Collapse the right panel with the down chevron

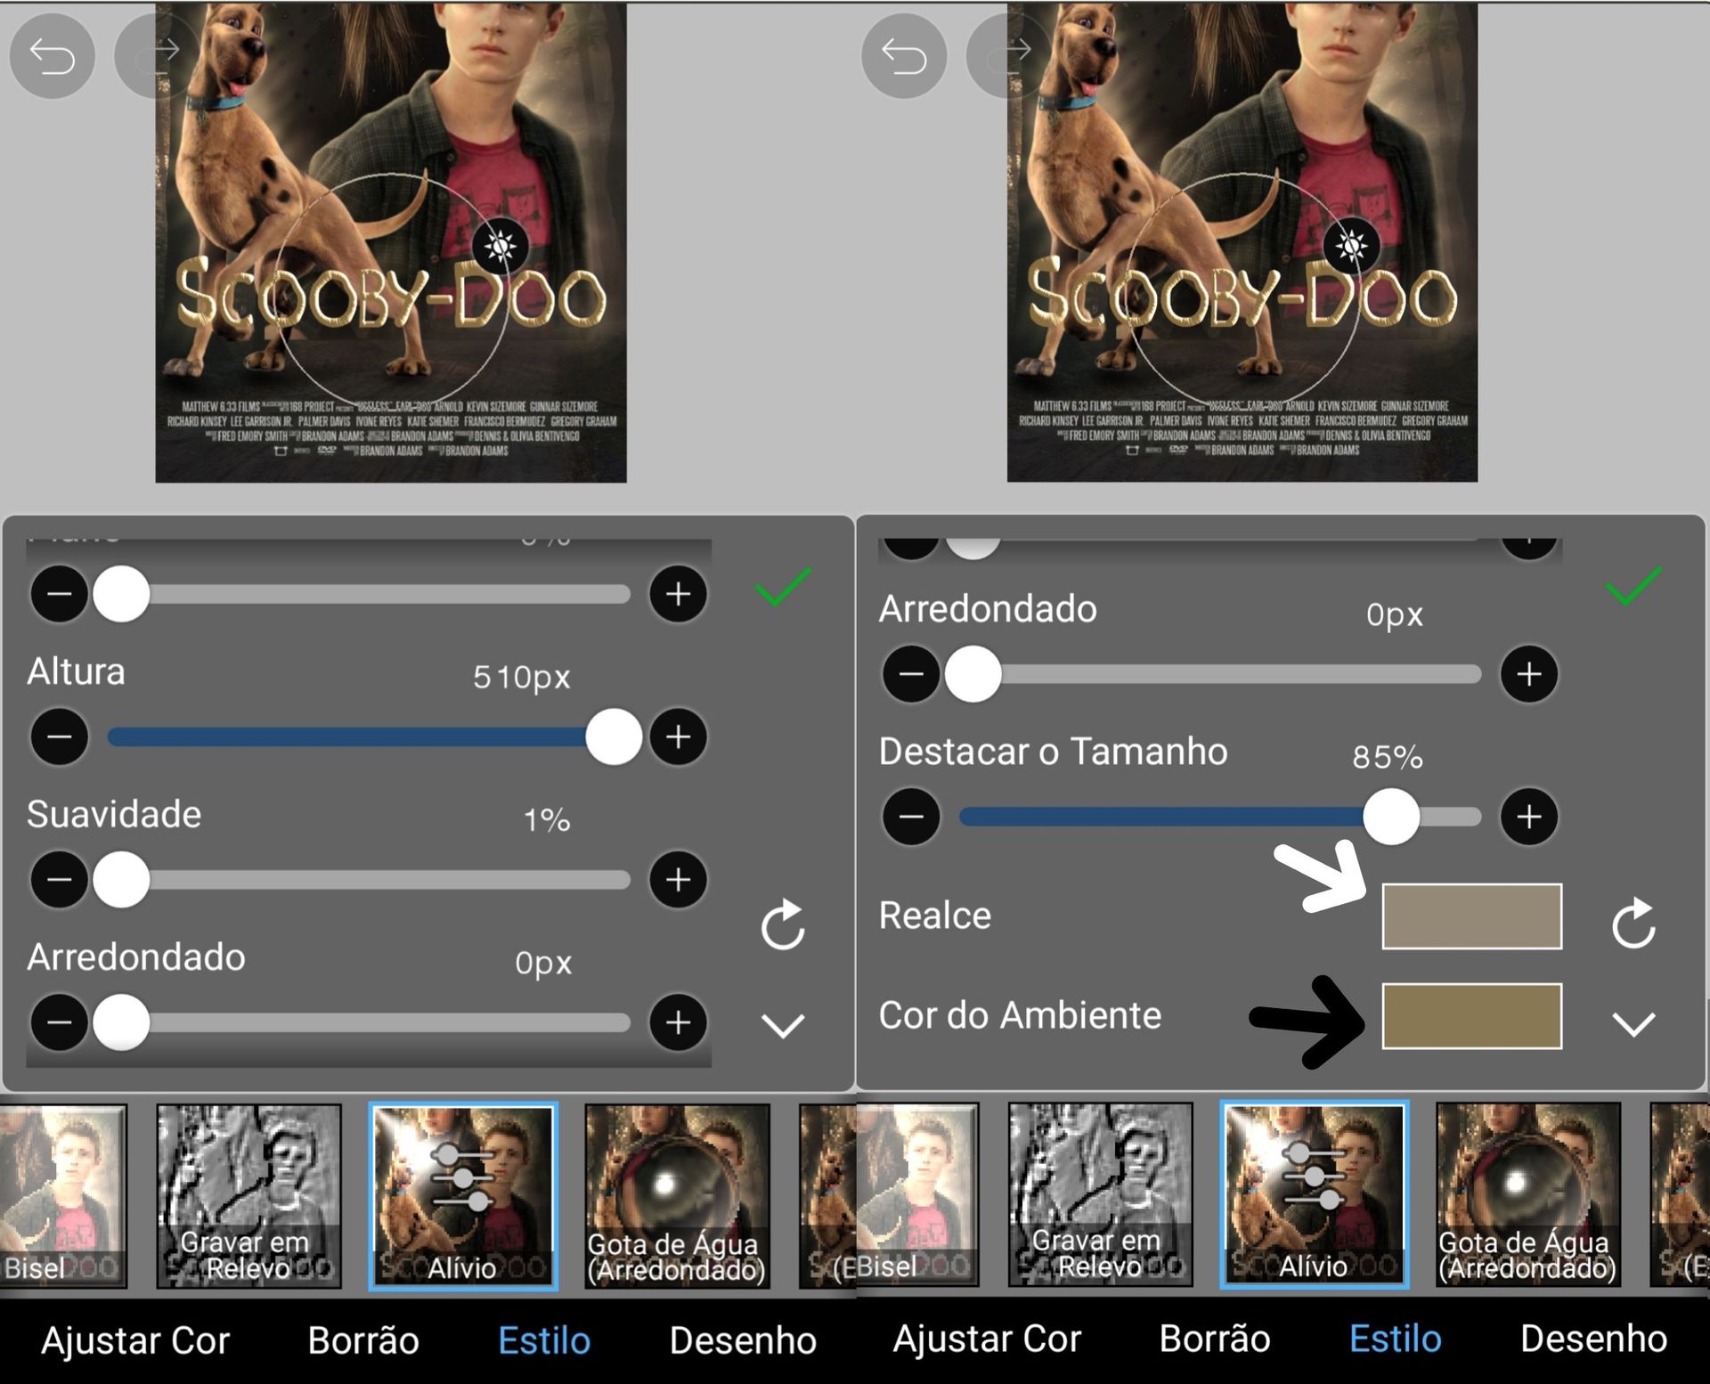[x=1634, y=1024]
